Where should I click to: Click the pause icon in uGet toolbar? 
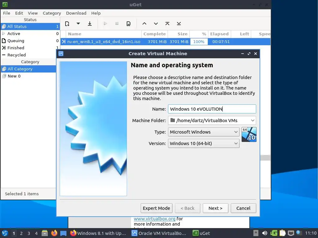click(117, 24)
